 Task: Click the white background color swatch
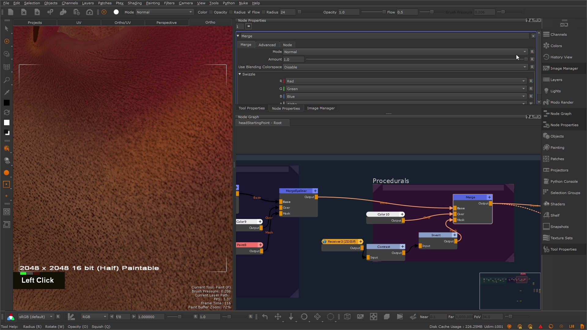pyautogui.click(x=6, y=123)
